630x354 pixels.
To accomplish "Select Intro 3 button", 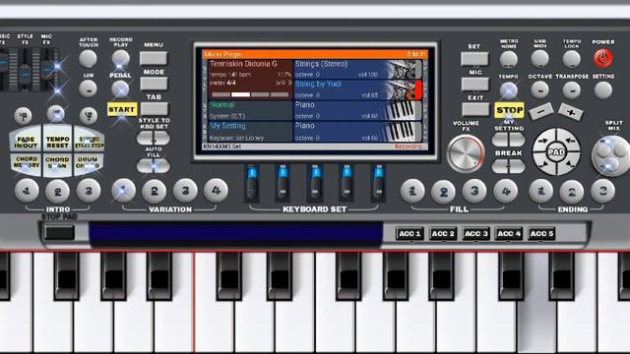I will 89,191.
